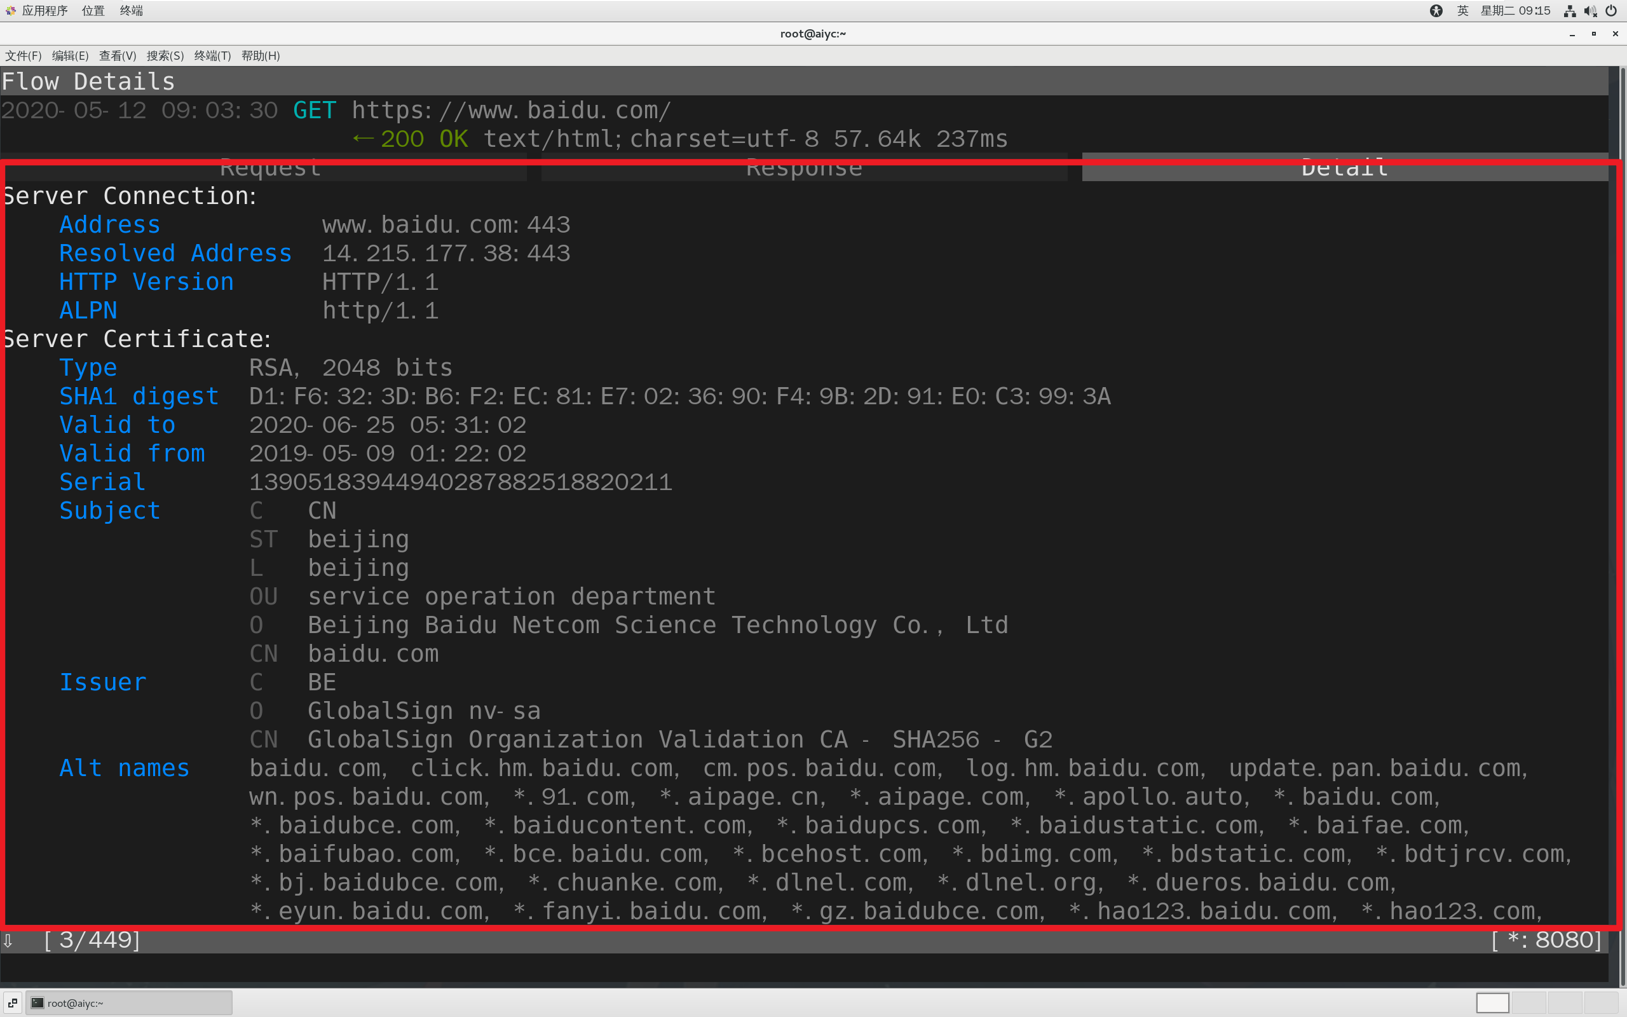The height and width of the screenshot is (1017, 1627).
Task: Open the 查看(V) menu
Action: point(118,56)
